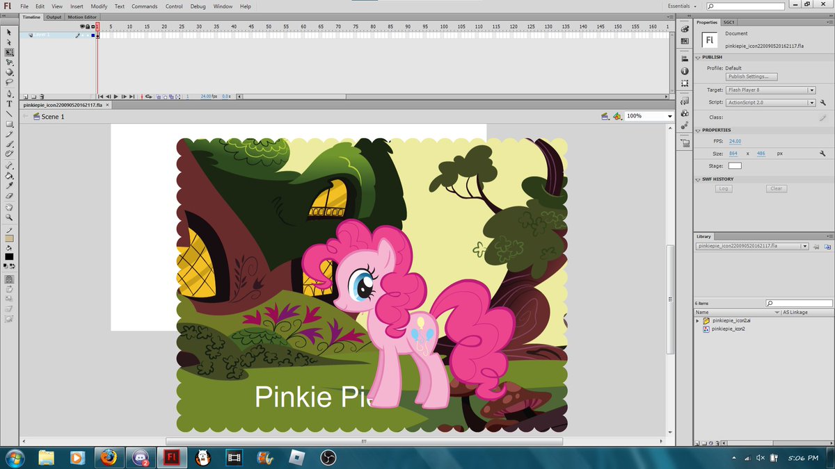The width and height of the screenshot is (835, 469).
Task: Select the Pen tool
Action: 10,93
